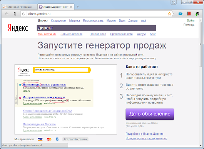Open the Помощь help link
204x149 pixels.
point(189,25)
